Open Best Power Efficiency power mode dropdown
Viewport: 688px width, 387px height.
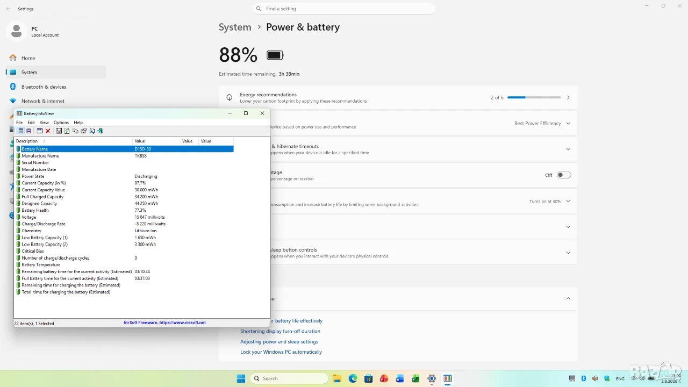(542, 123)
